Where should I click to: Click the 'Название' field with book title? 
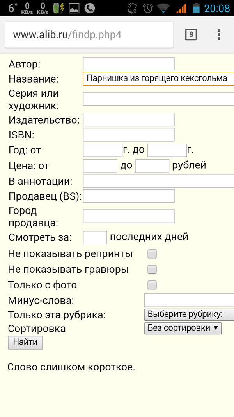[x=158, y=78]
